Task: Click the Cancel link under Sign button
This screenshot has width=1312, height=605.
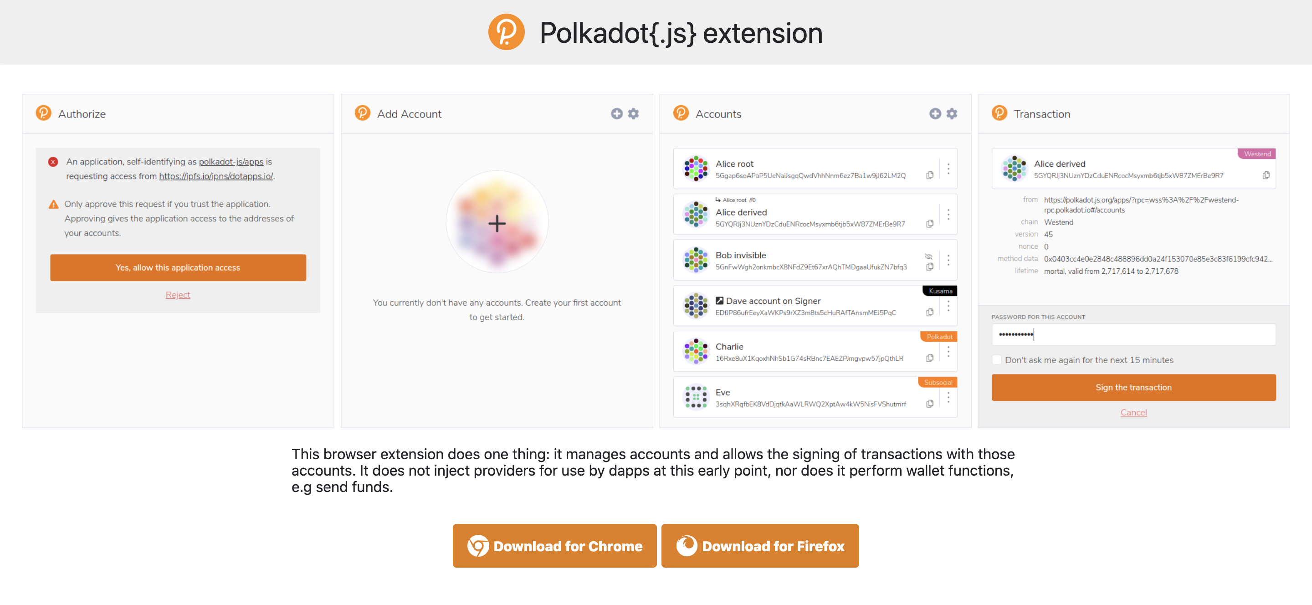Action: point(1133,412)
